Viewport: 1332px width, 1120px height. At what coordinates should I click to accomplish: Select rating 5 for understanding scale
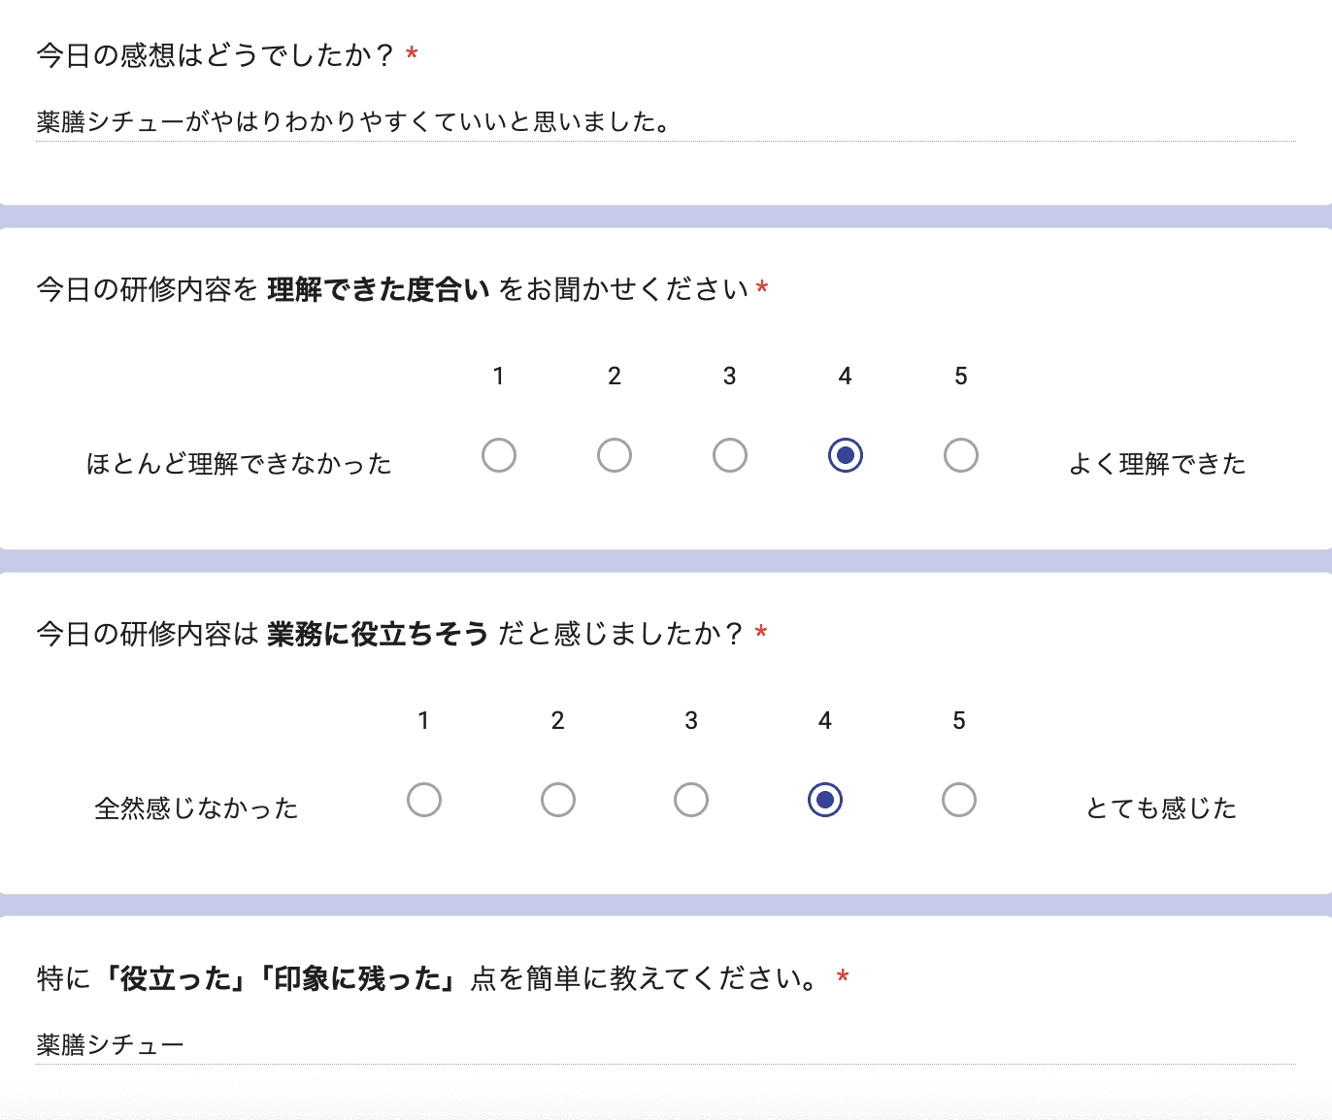(960, 454)
